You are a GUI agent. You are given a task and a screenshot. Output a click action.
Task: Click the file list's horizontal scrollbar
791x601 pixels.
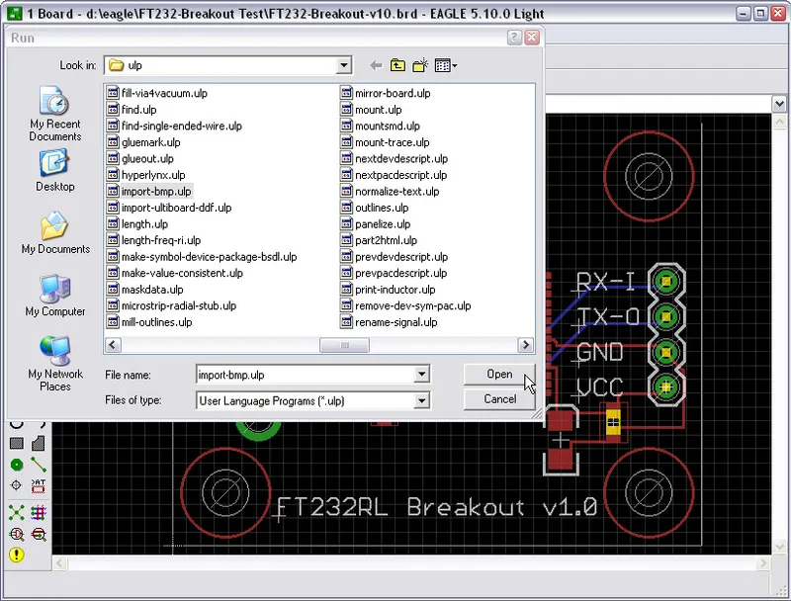click(345, 345)
